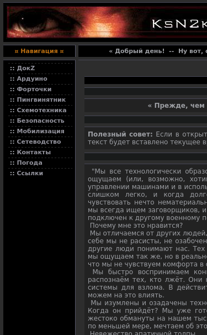Viewport: 207px width, 335px height.
Task: Click the Прежде, чем quote heading
Action: (x=177, y=106)
